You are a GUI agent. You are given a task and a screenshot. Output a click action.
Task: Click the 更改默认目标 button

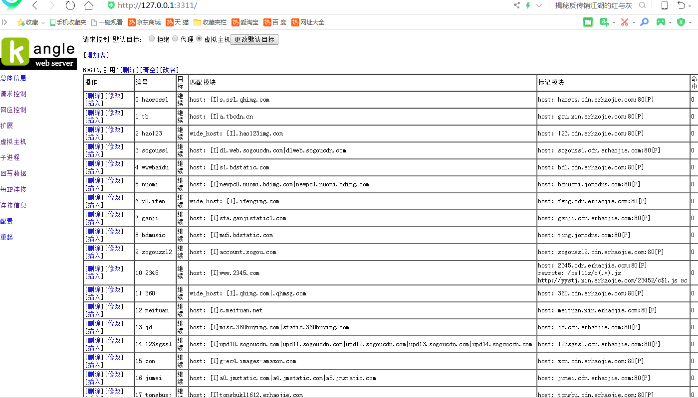tap(254, 39)
